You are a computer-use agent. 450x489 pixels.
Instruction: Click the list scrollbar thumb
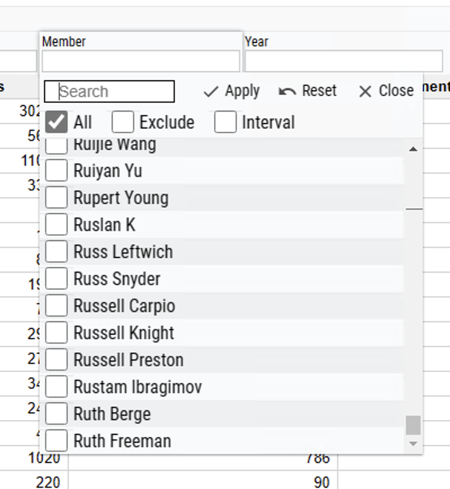[413, 425]
